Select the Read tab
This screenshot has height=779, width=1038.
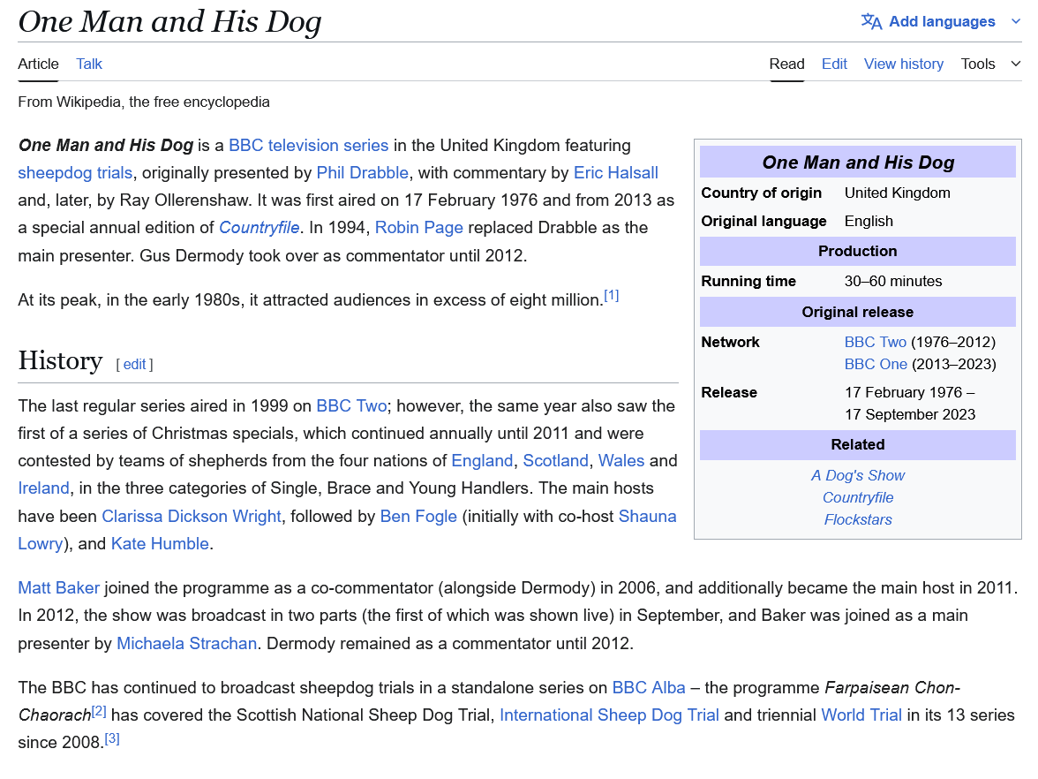[x=786, y=64]
